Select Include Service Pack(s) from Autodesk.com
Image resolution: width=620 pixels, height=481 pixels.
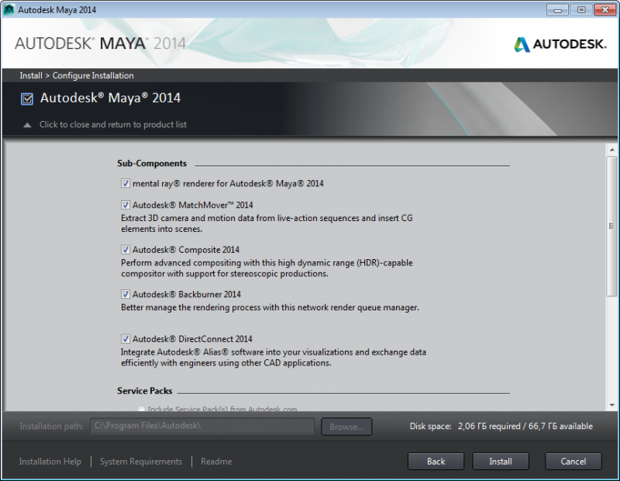coord(141,409)
